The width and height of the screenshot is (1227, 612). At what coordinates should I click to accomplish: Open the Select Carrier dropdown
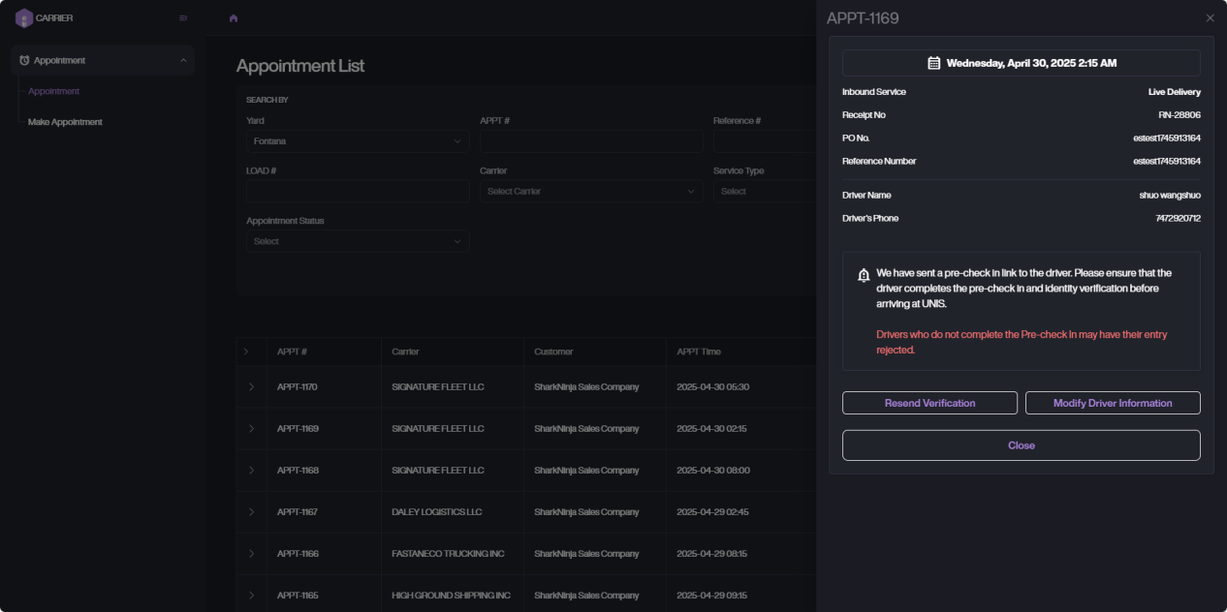pos(590,192)
